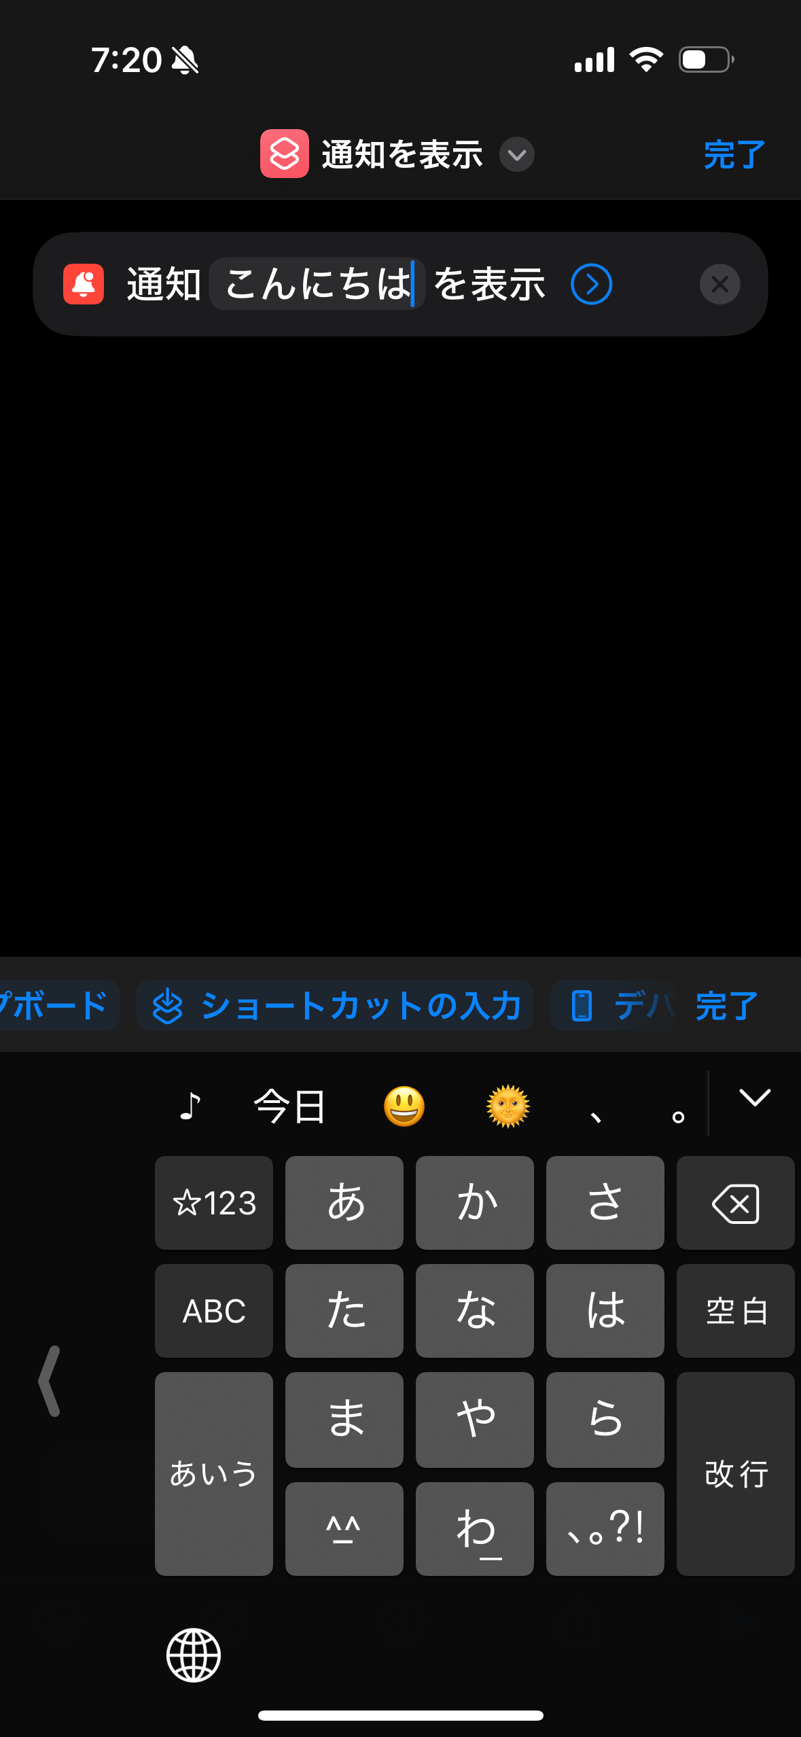Insert the sun face emoji suggestion

(x=508, y=1106)
